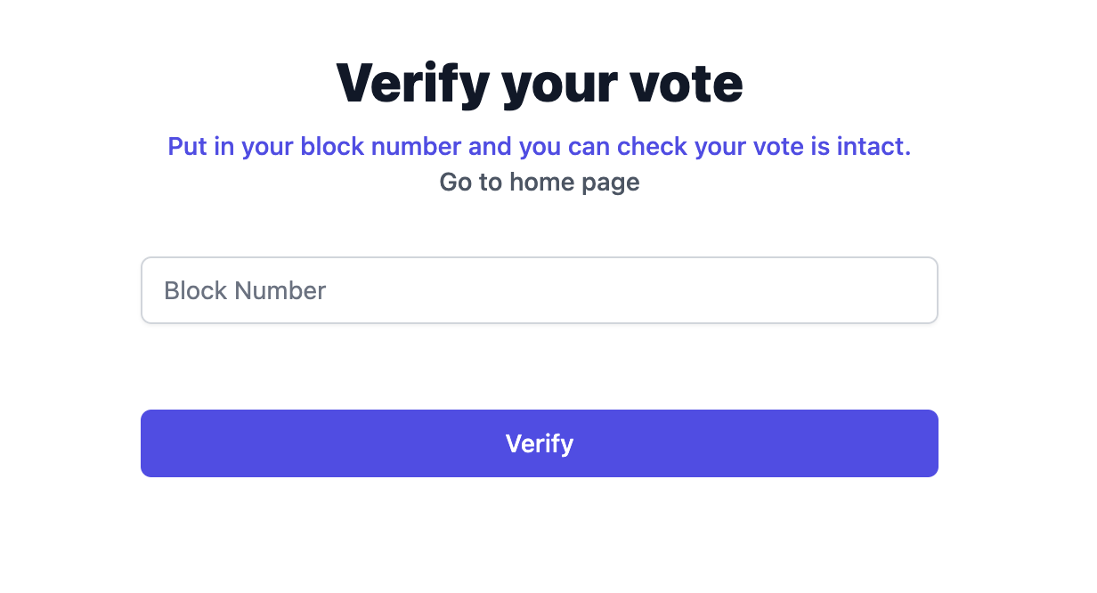Return home via Go to home page
1097x593 pixels.
539,183
